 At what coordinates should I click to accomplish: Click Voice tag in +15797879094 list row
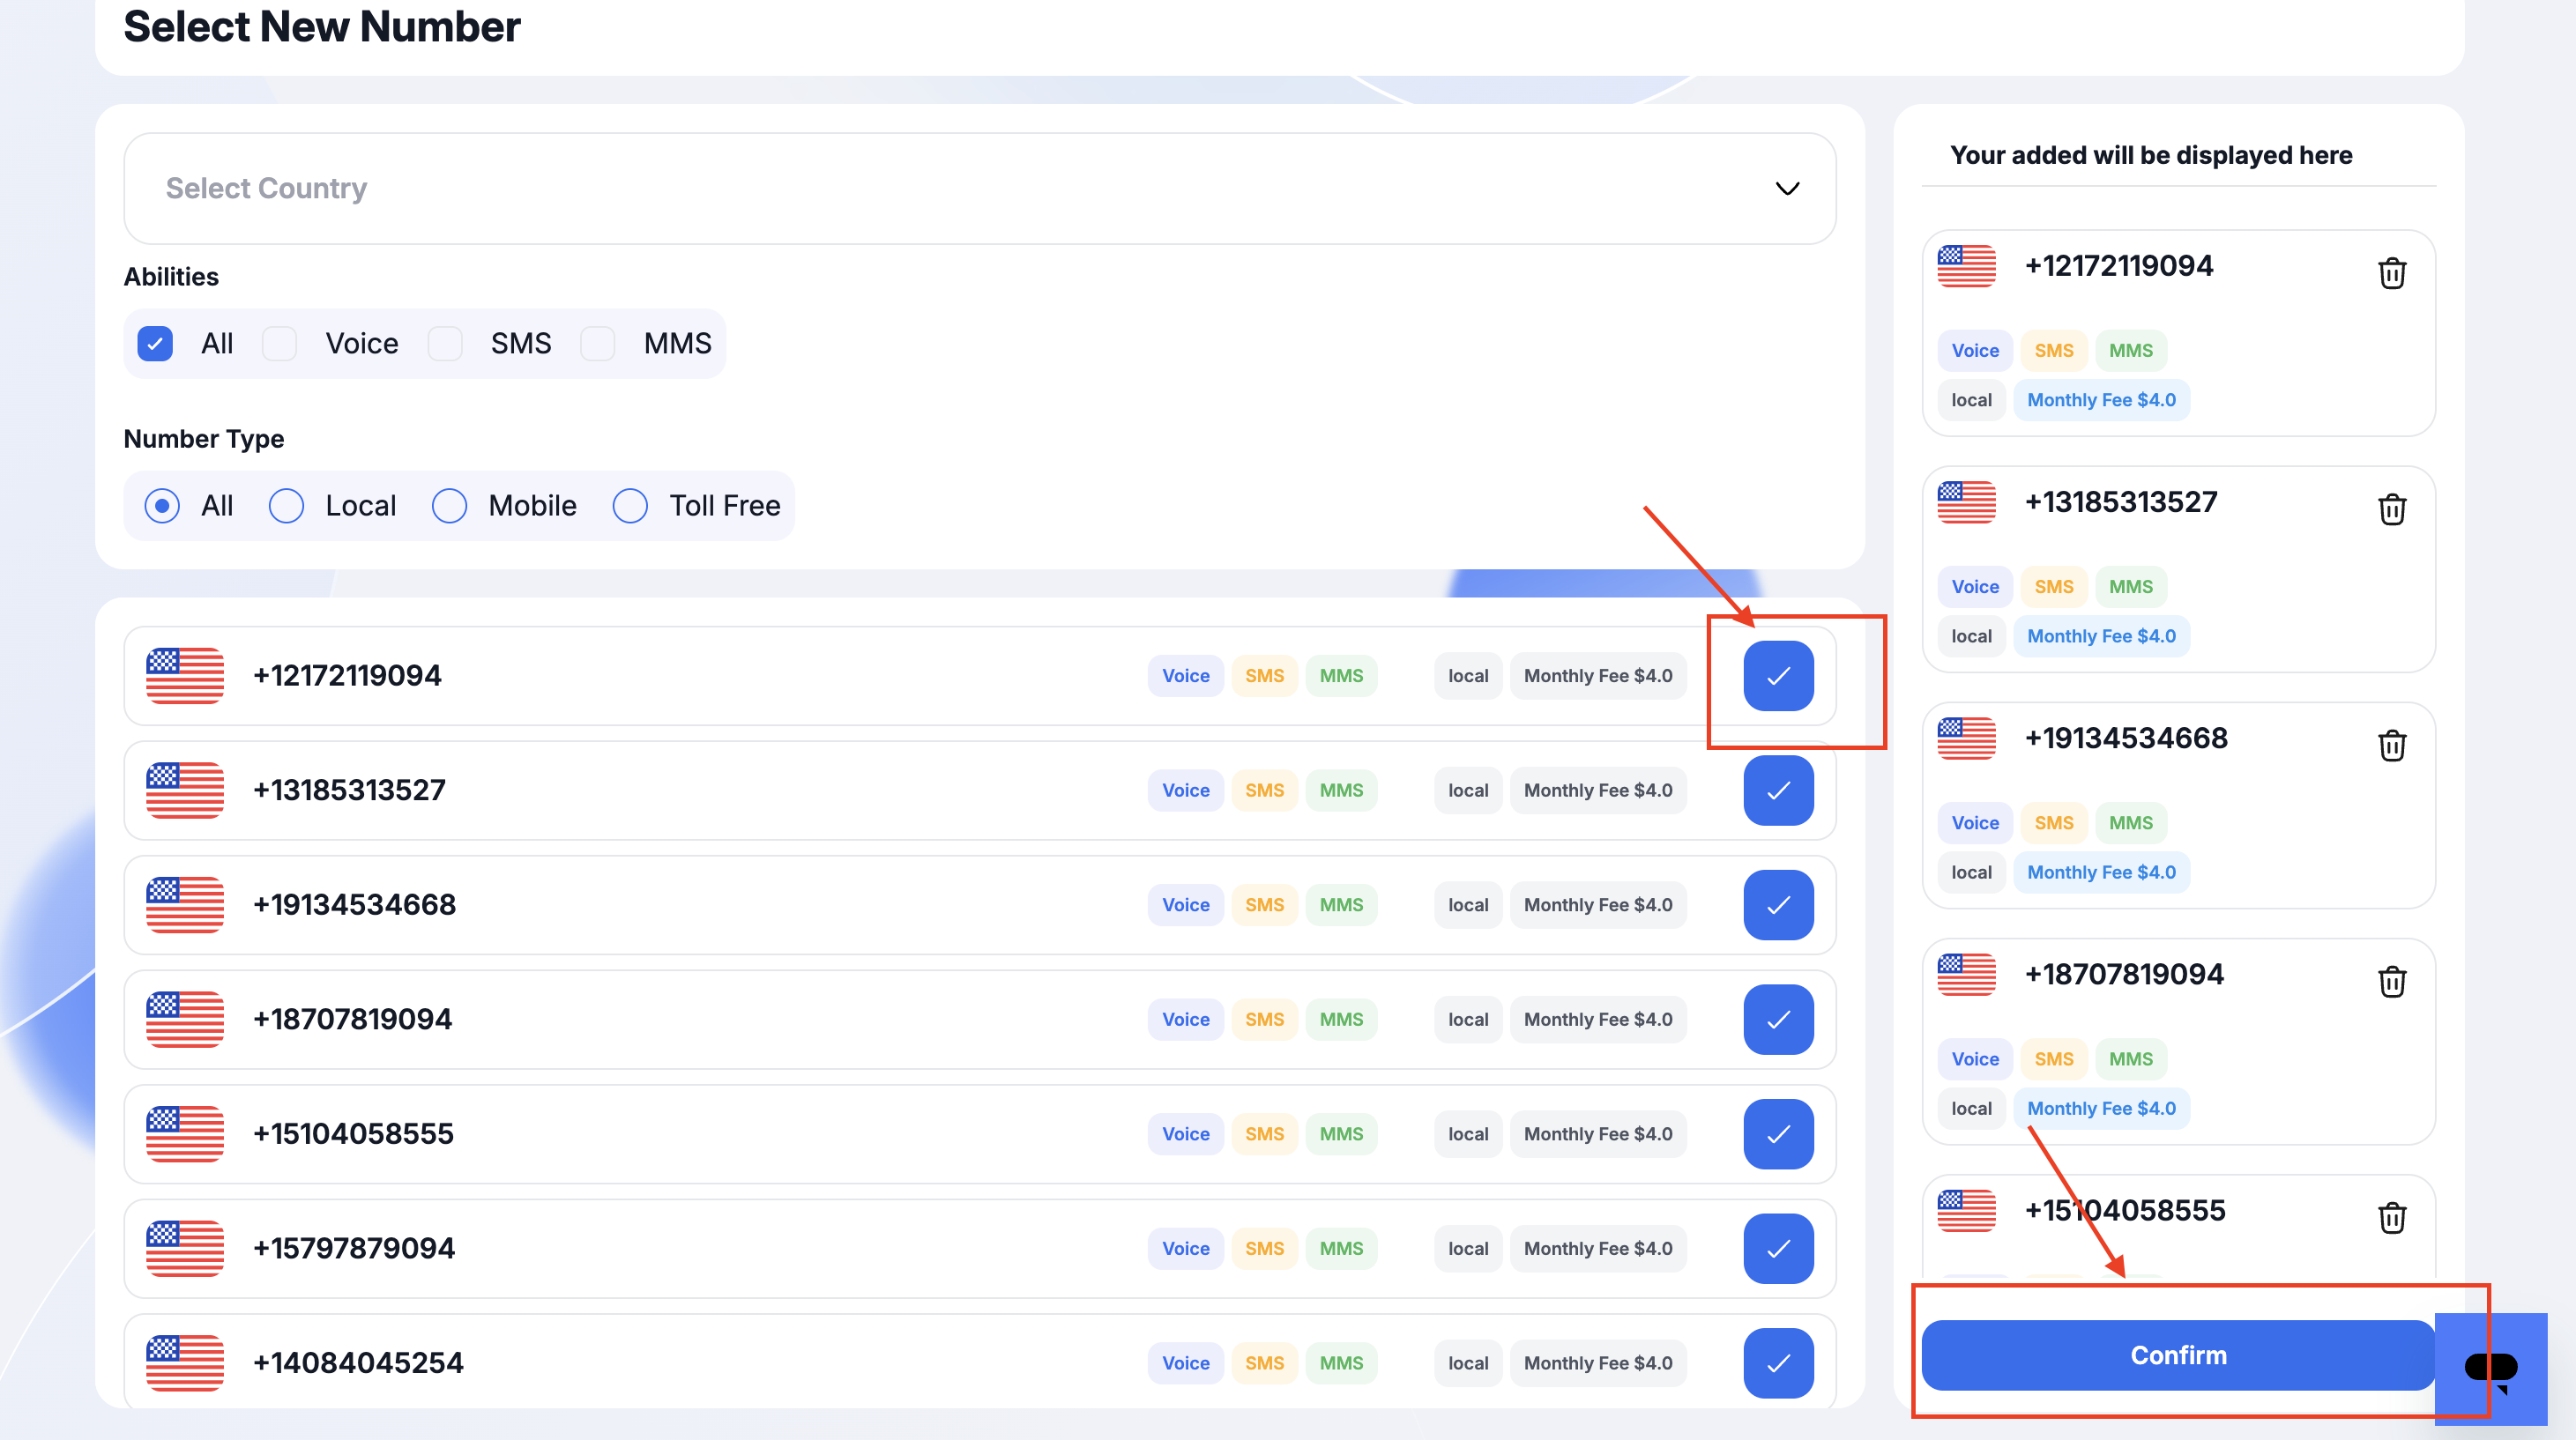tap(1185, 1248)
